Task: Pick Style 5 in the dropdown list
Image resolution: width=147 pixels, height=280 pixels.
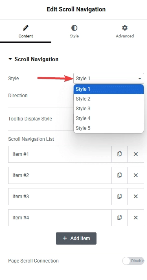Action: [x=109, y=128]
